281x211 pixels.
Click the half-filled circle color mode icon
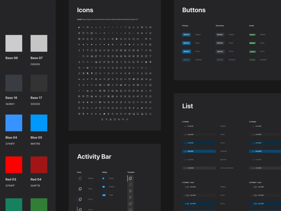click(x=117, y=39)
